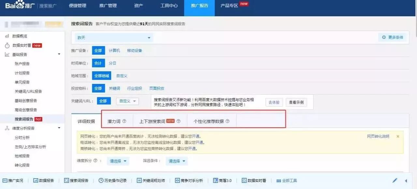This screenshot has width=417, height=189.
Task: Open 商盾3.0 from the bottom toolbar
Action: click(x=222, y=180)
